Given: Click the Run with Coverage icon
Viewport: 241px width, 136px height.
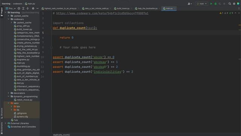Looking at the screenshot, I should pyautogui.click(x=220, y=4).
